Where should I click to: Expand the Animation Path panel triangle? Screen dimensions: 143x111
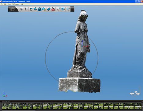[1, 101]
